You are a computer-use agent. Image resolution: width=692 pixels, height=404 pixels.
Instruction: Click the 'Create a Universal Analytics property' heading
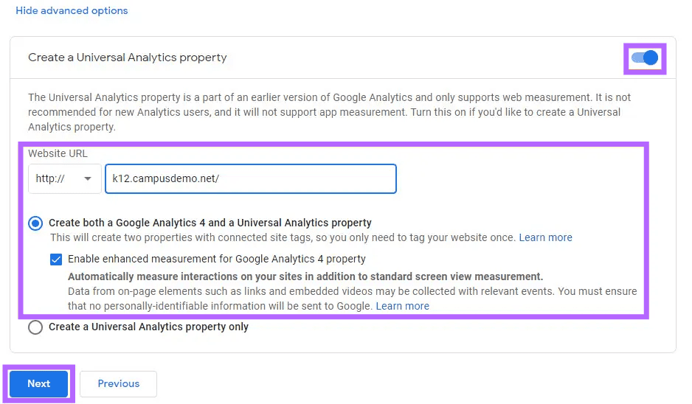click(128, 58)
